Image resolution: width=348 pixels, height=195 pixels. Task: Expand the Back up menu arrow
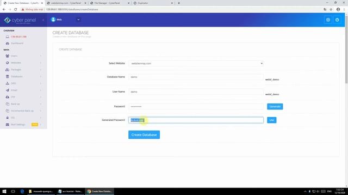coord(41,104)
